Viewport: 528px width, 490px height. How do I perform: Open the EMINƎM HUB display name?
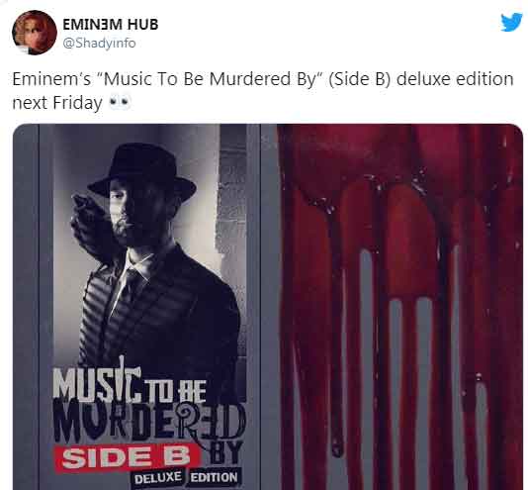click(111, 24)
